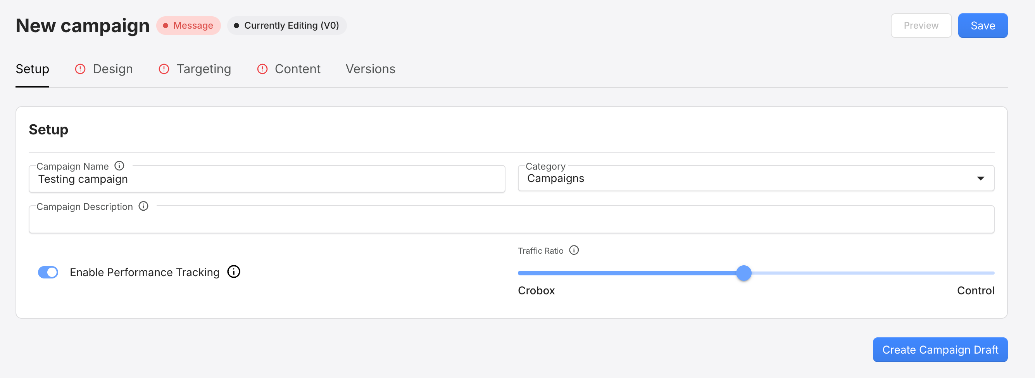Image resolution: width=1035 pixels, height=378 pixels.
Task: Click the Currently Editing (V0) badge
Action: pyautogui.click(x=286, y=25)
